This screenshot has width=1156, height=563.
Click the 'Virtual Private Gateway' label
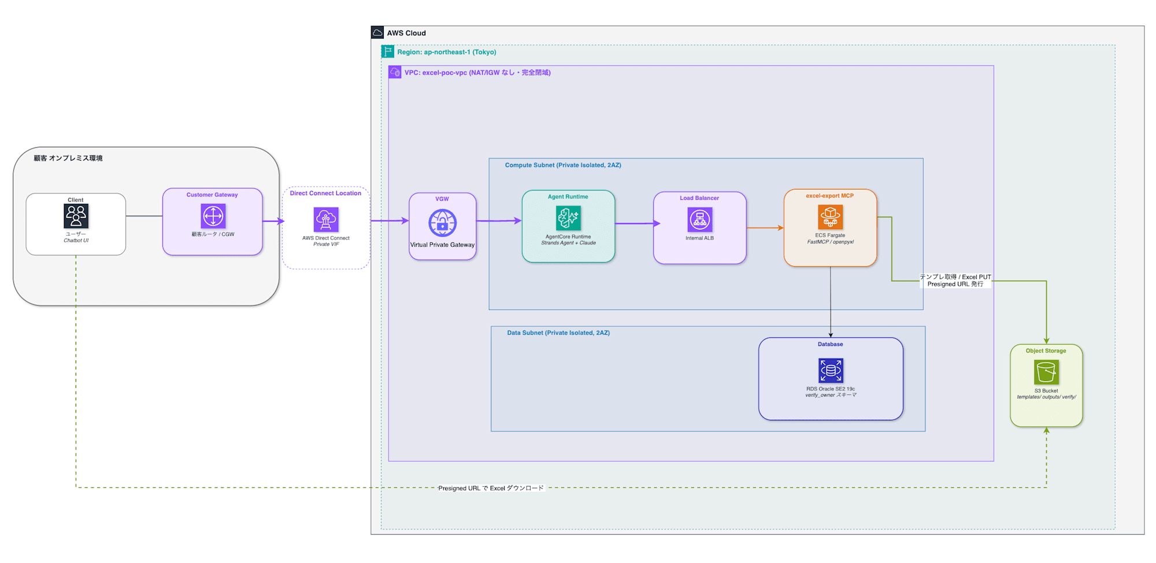tap(443, 245)
